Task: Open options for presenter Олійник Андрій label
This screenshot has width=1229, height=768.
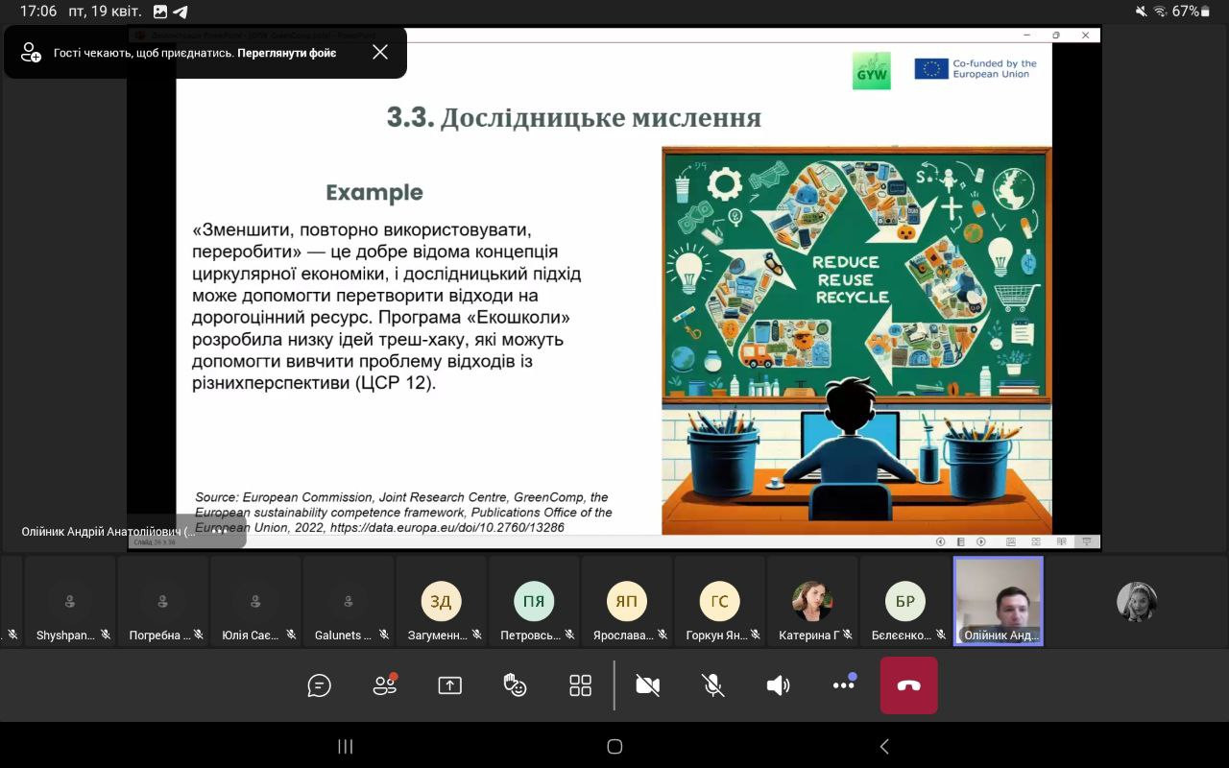Action: pos(221,531)
